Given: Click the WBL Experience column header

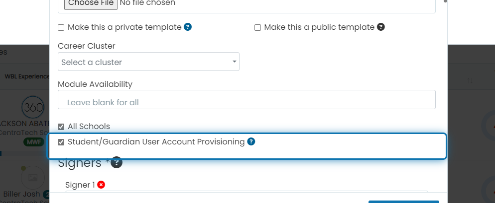Looking at the screenshot, I should [27, 76].
